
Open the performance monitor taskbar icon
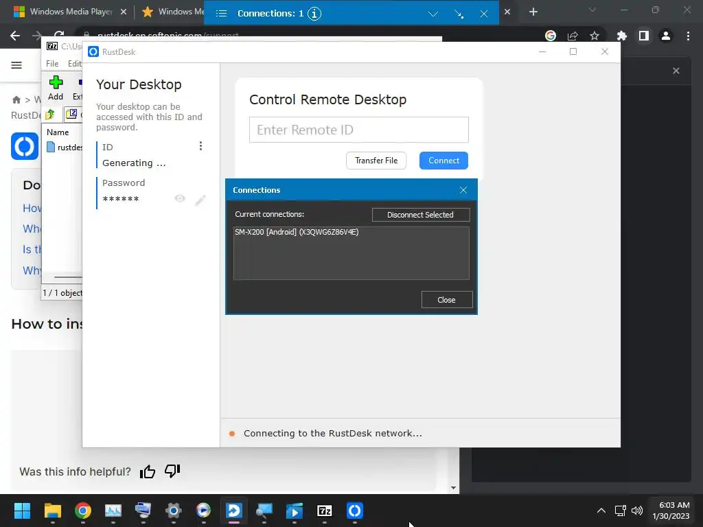coord(113,511)
